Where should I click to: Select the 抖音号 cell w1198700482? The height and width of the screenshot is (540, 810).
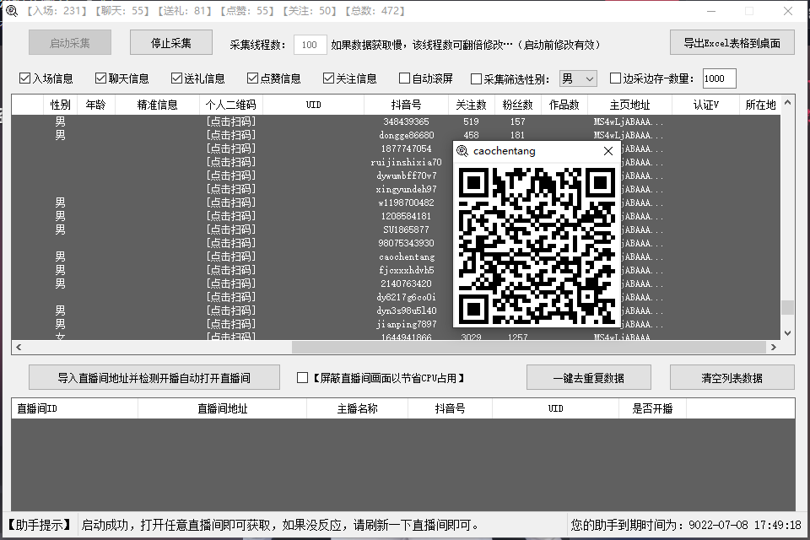tap(406, 202)
